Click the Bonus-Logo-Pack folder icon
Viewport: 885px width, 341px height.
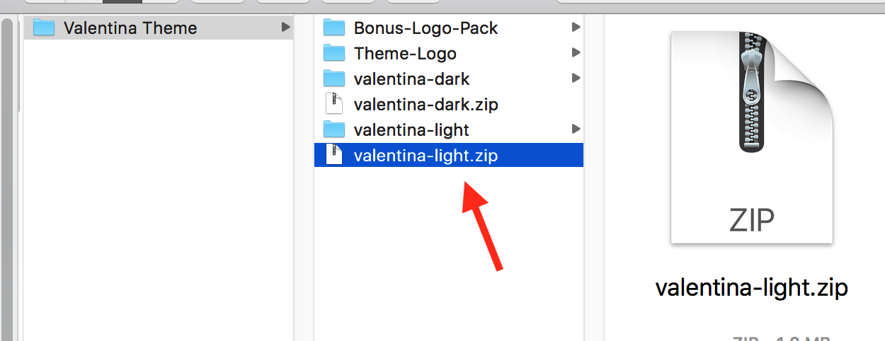point(333,28)
